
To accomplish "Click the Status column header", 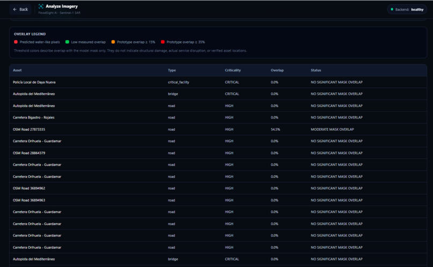I will tap(316, 70).
